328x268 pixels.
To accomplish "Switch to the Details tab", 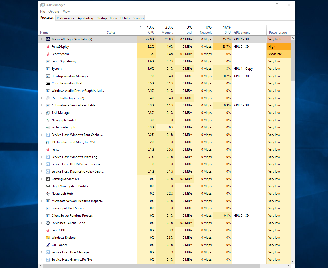I will tap(125, 18).
